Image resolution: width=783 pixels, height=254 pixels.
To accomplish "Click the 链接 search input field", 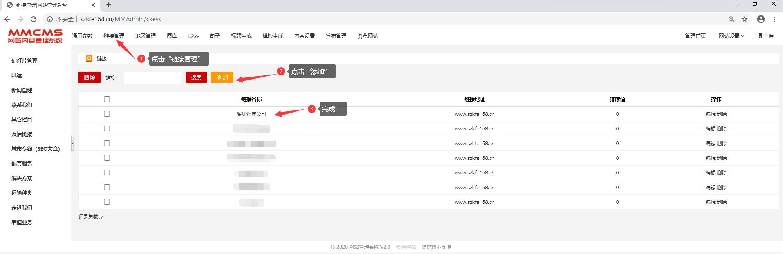I will 152,78.
